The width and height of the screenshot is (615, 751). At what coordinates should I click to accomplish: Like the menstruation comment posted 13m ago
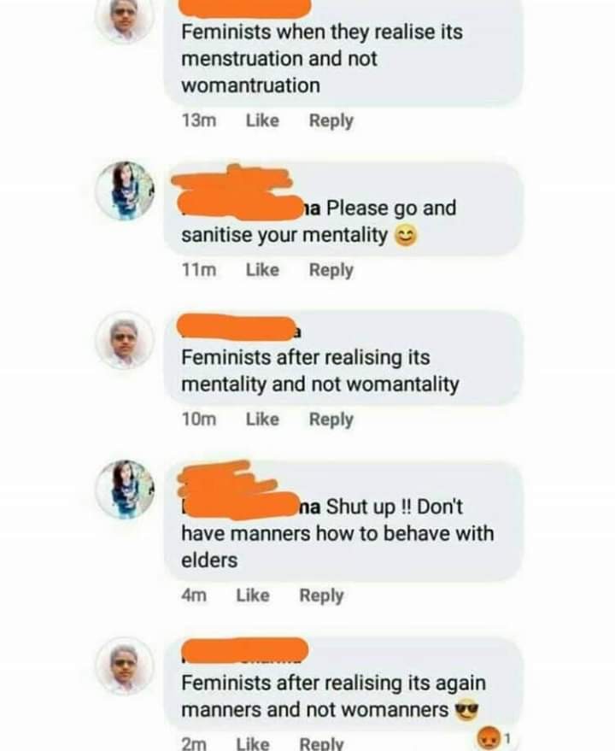[262, 120]
